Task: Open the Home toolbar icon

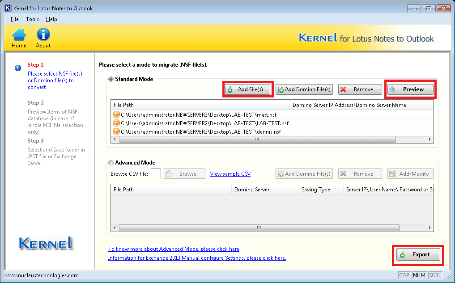Action: point(19,38)
